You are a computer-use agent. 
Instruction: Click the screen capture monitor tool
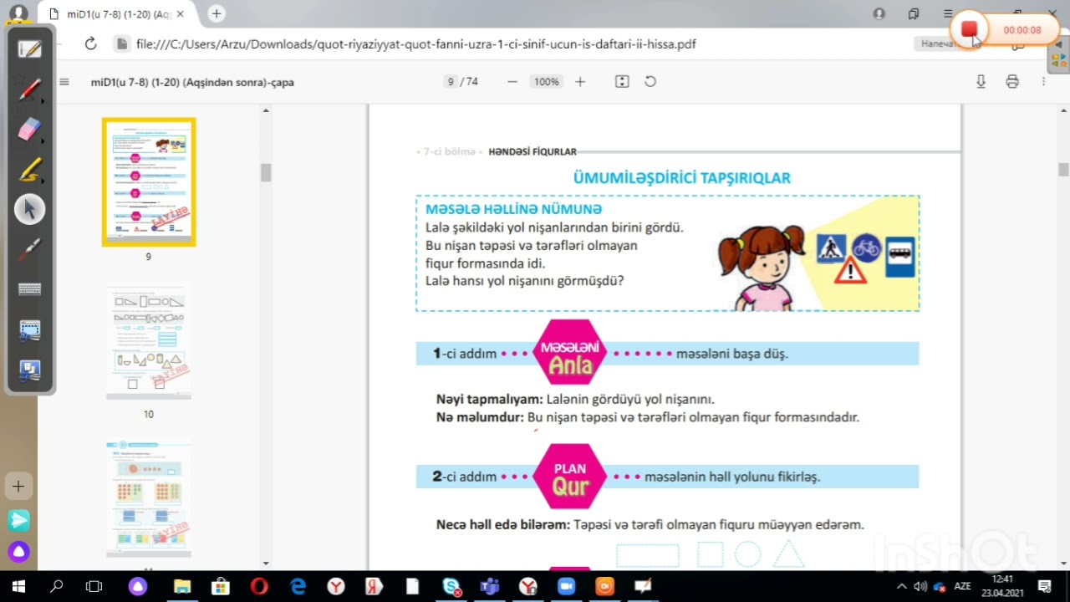(30, 330)
